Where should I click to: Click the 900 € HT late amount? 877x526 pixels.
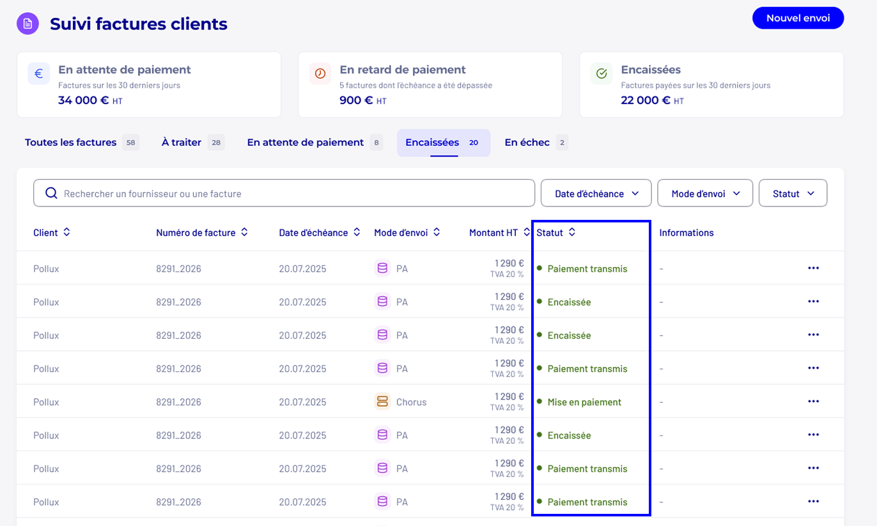coord(363,100)
